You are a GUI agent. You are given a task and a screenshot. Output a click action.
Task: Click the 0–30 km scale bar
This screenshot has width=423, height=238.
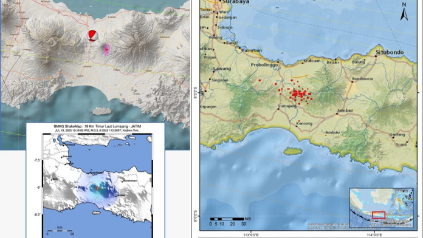[x=227, y=219]
